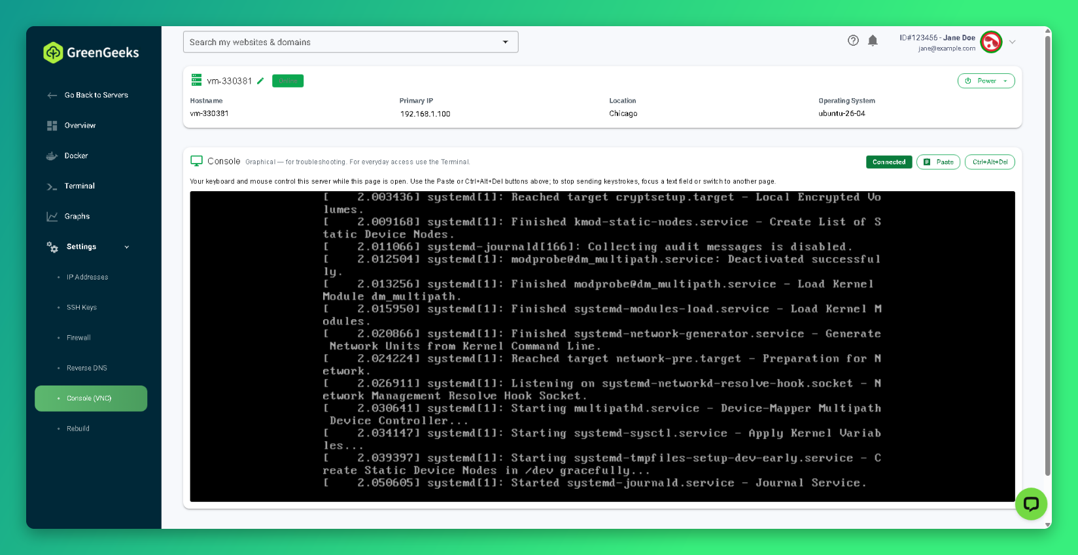The width and height of the screenshot is (1078, 555).
Task: Collapse the Settings submenu chevron
Action: [127, 247]
